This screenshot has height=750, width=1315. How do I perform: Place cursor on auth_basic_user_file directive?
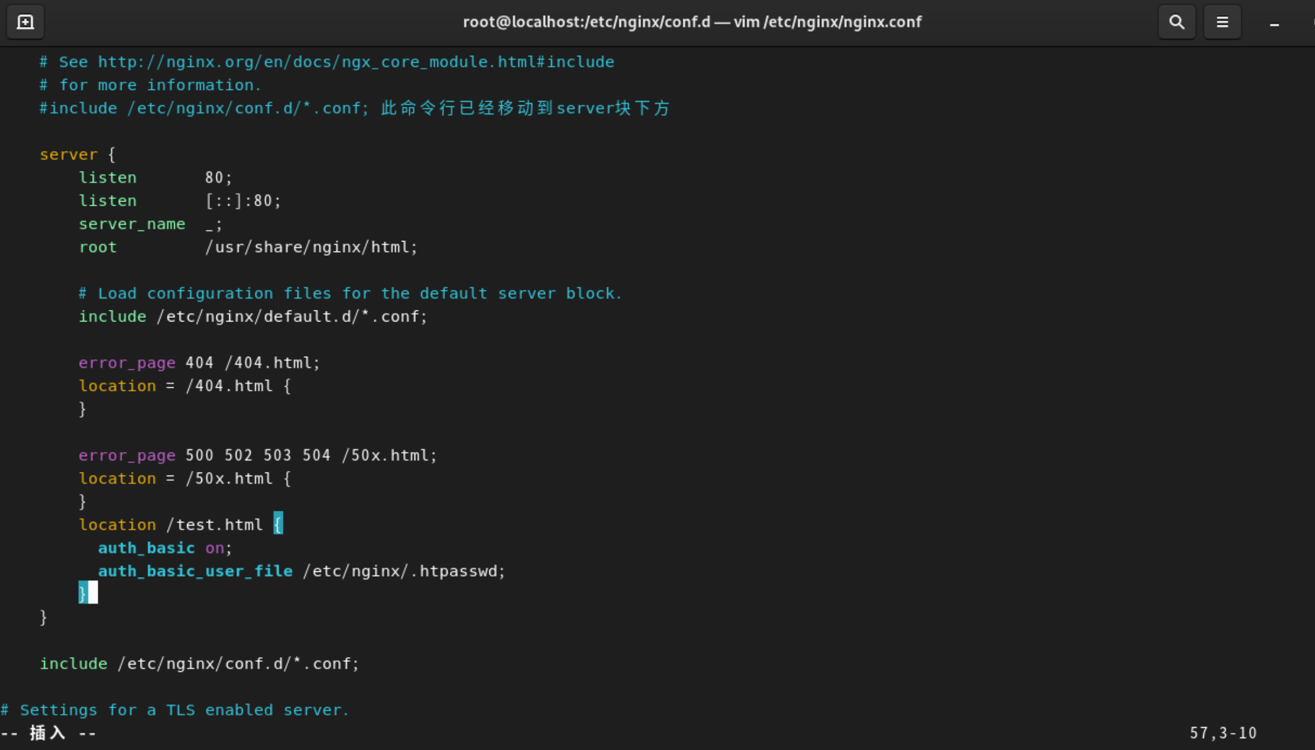click(195, 571)
